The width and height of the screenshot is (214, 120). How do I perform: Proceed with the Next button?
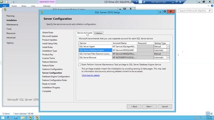149,107
